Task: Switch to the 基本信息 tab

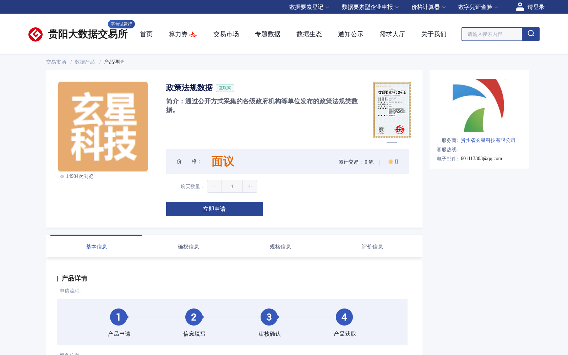Action: click(97, 247)
